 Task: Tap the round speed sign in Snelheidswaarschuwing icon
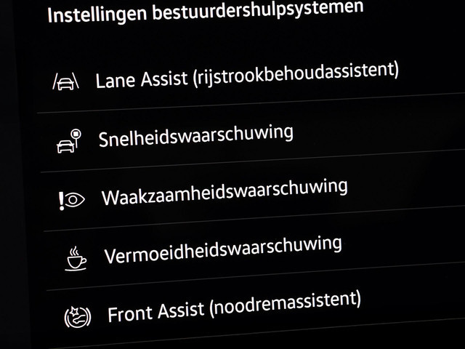[76, 135]
